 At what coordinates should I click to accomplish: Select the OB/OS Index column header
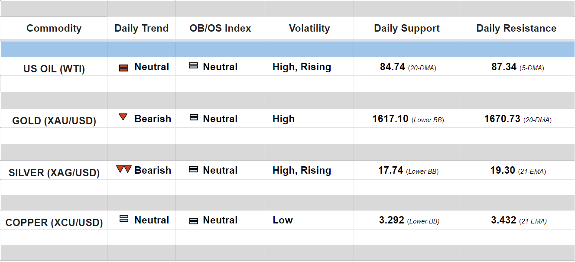pyautogui.click(x=220, y=29)
